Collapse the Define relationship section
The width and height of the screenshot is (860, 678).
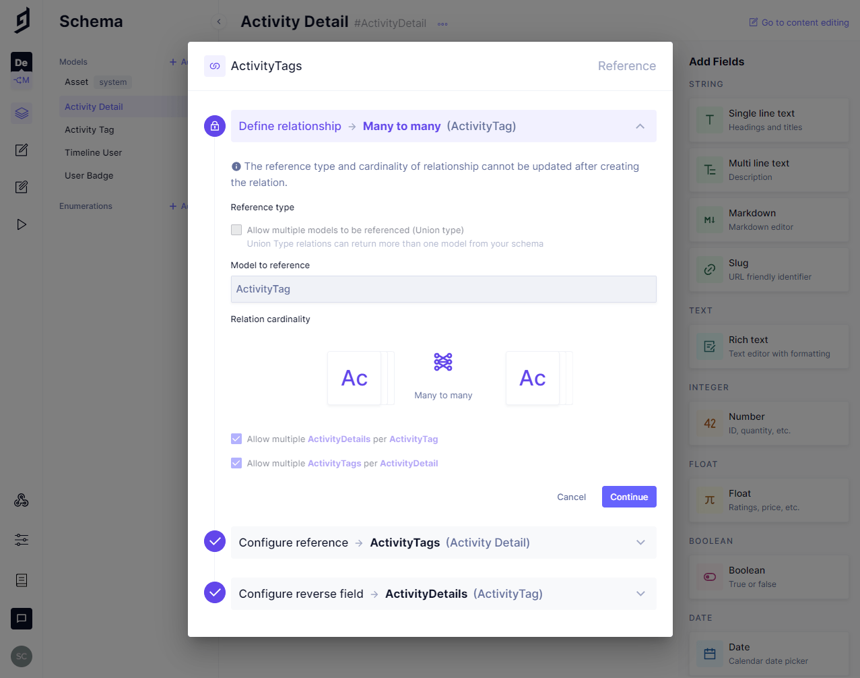pyautogui.click(x=640, y=126)
